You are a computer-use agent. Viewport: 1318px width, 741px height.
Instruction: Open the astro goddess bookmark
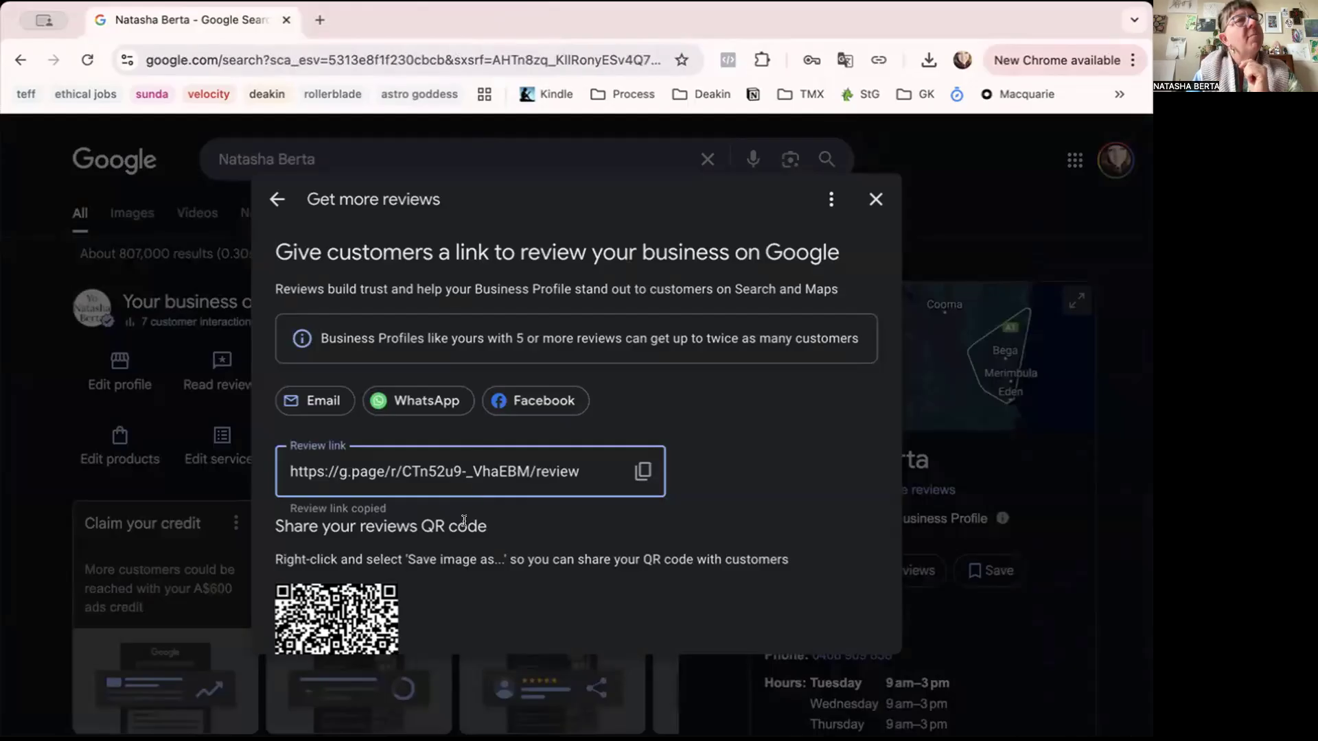pos(419,94)
